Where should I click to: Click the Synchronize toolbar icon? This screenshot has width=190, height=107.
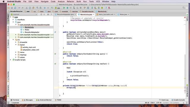pyautogui.click(x=15, y=8)
